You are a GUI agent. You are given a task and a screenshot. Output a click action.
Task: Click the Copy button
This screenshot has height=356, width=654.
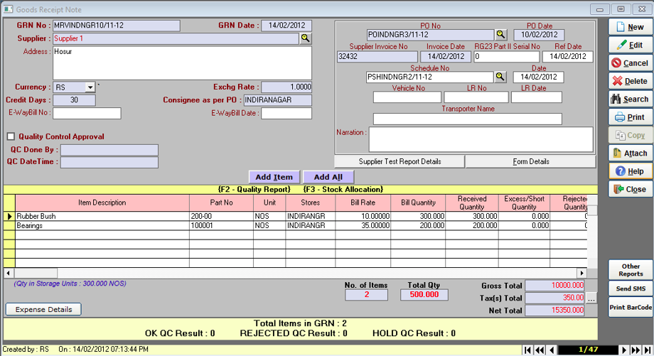631,135
